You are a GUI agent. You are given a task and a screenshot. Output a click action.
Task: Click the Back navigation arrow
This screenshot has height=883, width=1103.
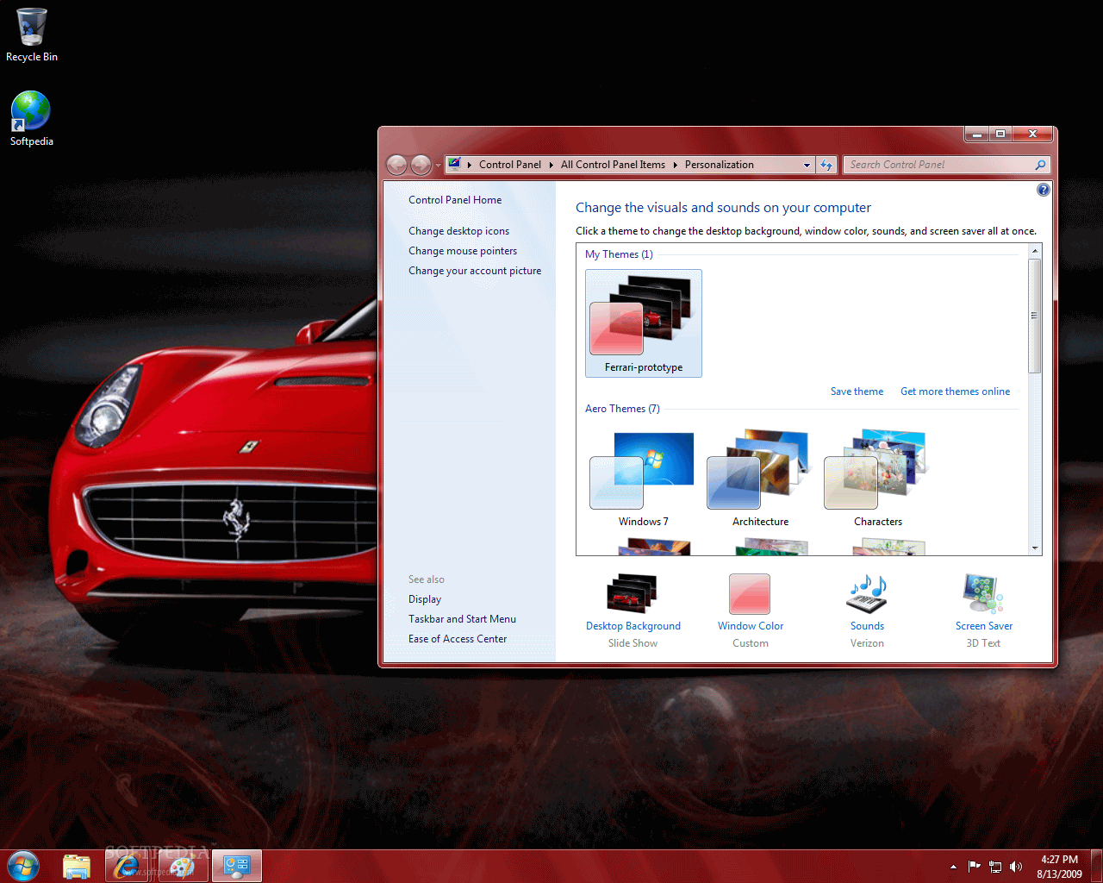pyautogui.click(x=397, y=165)
